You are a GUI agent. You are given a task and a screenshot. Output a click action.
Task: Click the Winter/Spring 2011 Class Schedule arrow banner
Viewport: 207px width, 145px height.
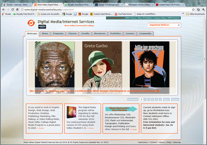coord(121,109)
